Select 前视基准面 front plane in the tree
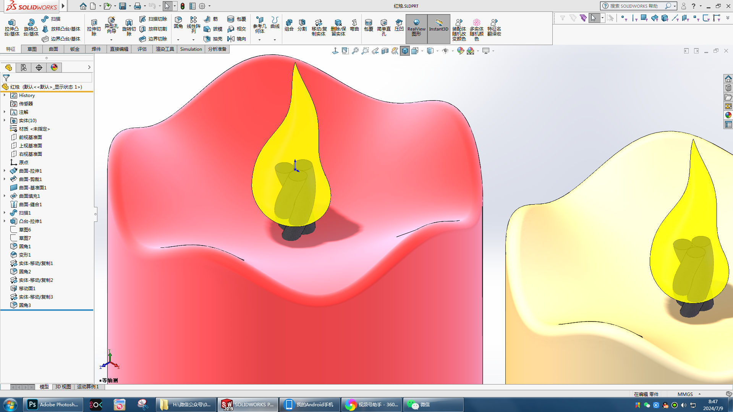Screen dimensions: 733x412 [31, 137]
